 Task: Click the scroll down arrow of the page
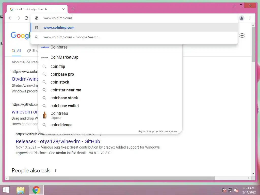pos(253,174)
